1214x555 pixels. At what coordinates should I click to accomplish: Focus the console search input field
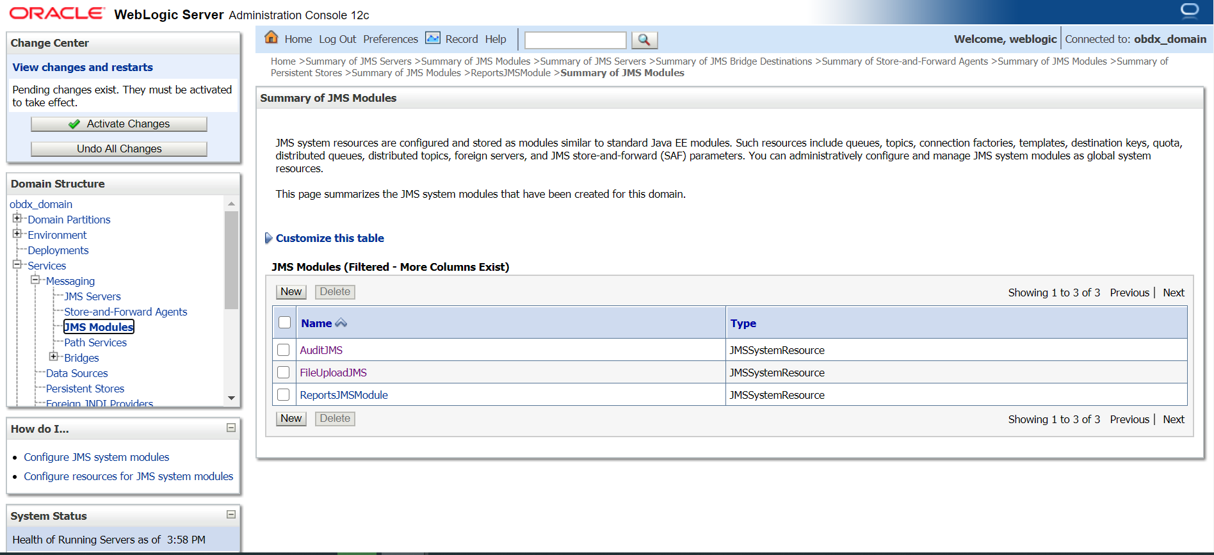tap(575, 40)
